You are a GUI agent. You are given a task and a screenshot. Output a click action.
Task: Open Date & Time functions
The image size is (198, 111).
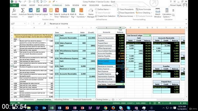click(x=57, y=10)
